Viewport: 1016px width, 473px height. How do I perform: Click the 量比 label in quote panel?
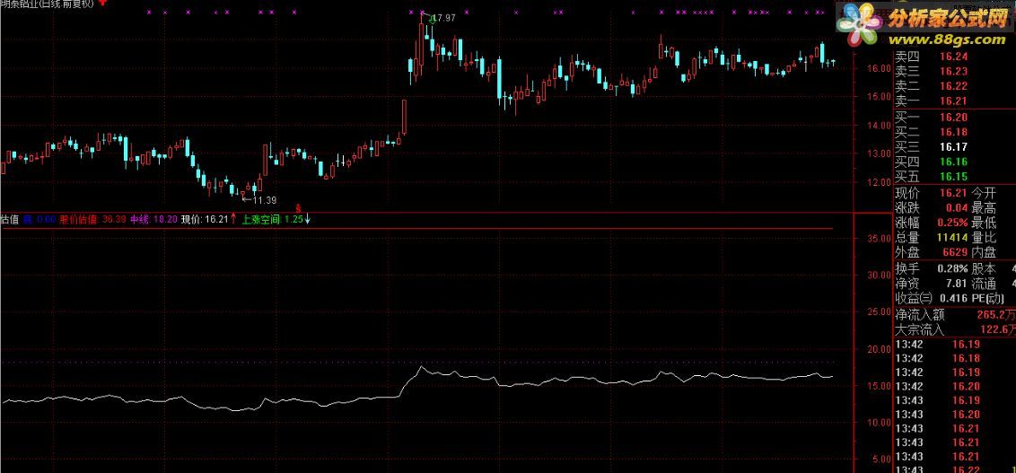pyautogui.click(x=984, y=238)
